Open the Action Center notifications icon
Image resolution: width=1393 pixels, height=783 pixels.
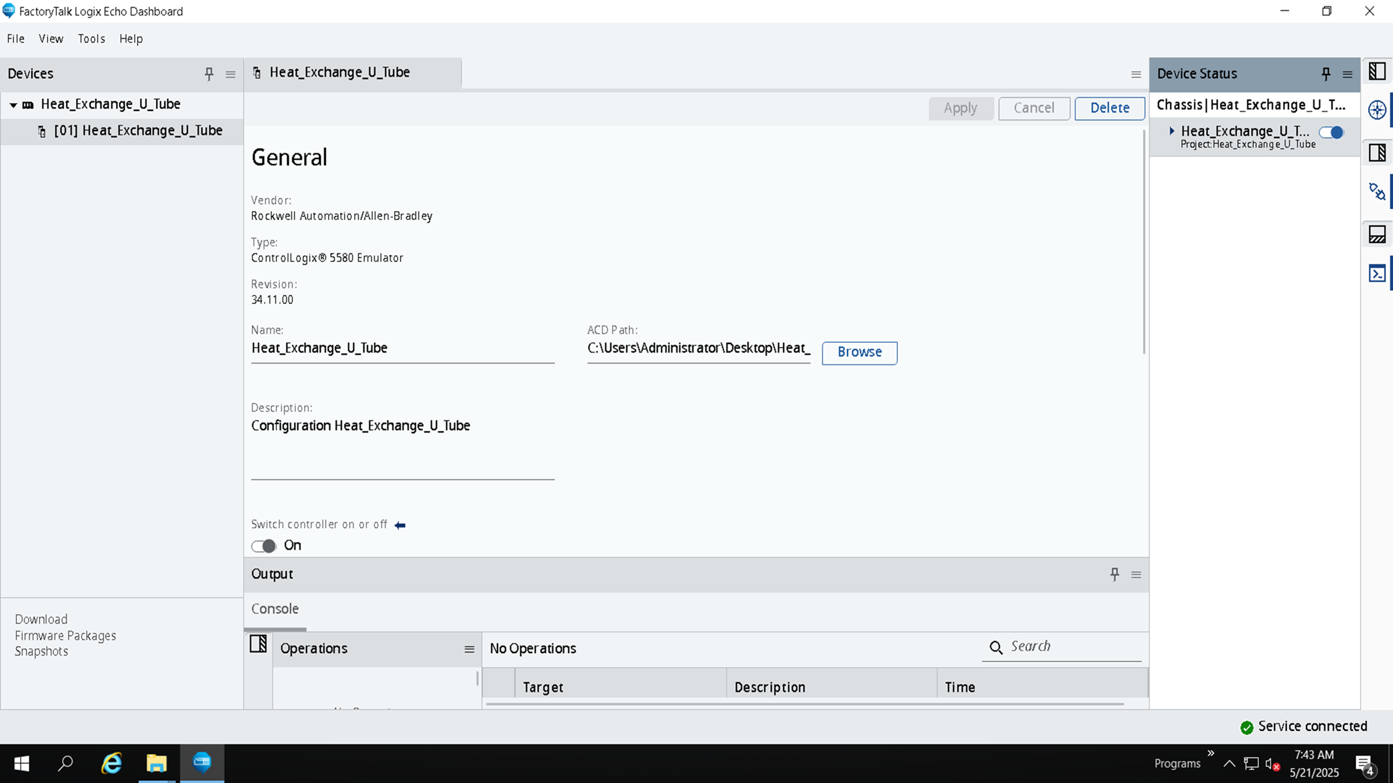coord(1365,764)
